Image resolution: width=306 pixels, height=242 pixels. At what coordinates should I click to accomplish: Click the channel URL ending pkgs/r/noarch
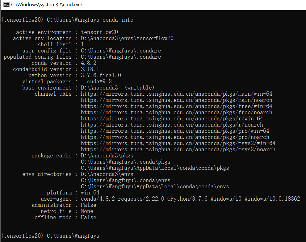pos(172,125)
